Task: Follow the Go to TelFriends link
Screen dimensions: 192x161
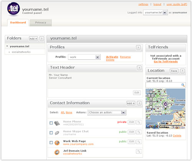Action: click(x=166, y=61)
